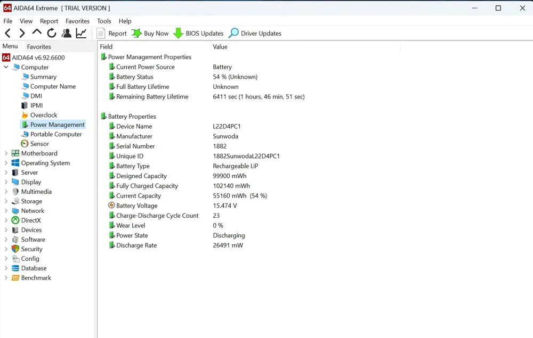
Task: Click the Motherboard icon in tree
Action: click(x=15, y=153)
